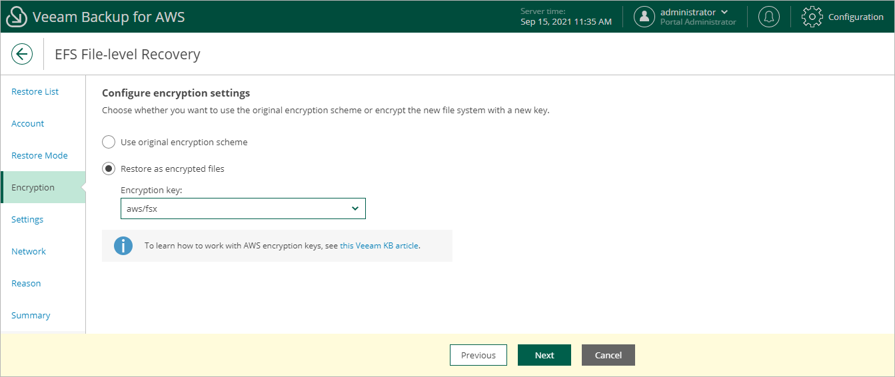Click the EFS File-level Recovery title
Viewport: 895px width, 377px height.
127,54
